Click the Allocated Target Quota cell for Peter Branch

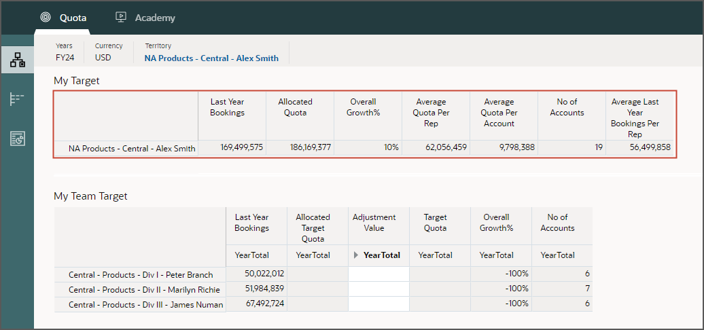coord(317,274)
